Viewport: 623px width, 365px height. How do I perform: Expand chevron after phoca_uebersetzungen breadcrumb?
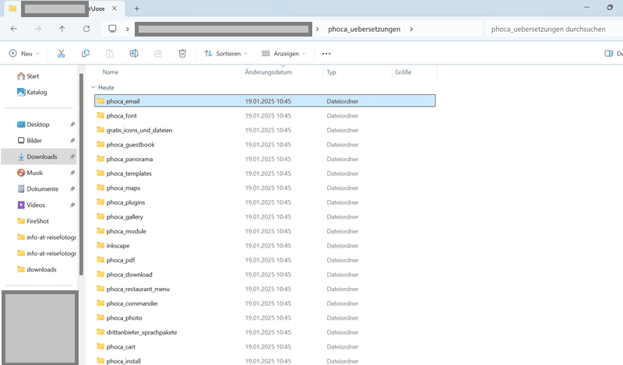coord(410,30)
